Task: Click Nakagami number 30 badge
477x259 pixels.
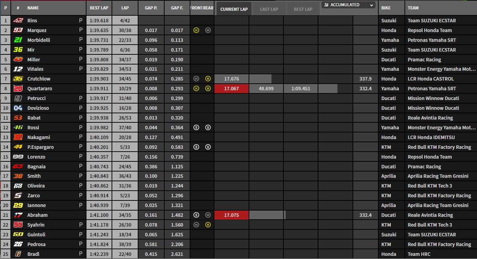Action: (x=18, y=137)
